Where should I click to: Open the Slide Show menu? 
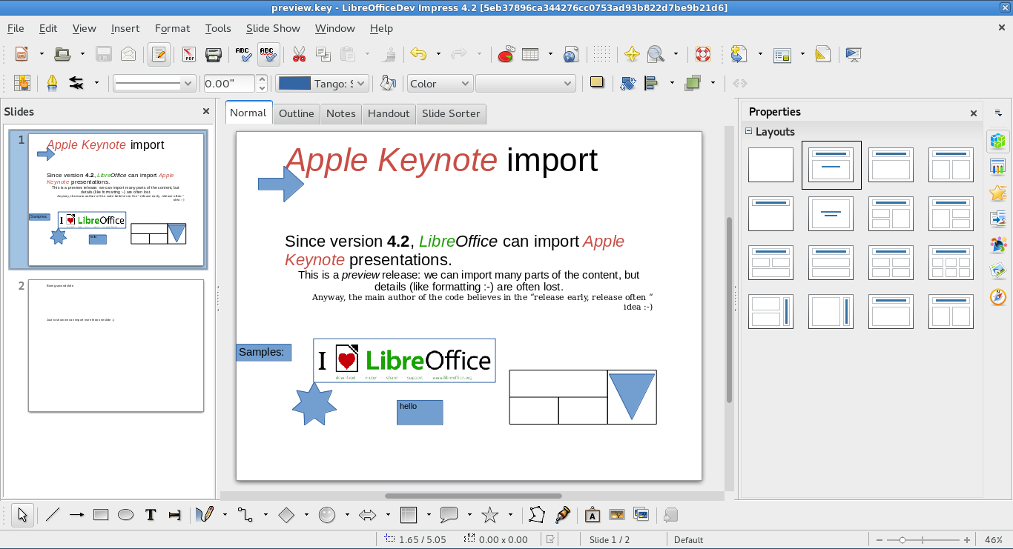[273, 28]
